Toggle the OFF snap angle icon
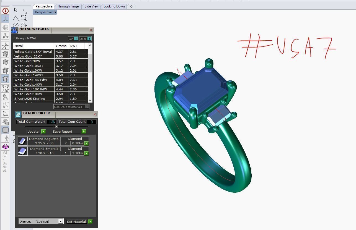Image resolution: width=356 pixels, height=230 pixels. pyautogui.click(x=5, y=105)
